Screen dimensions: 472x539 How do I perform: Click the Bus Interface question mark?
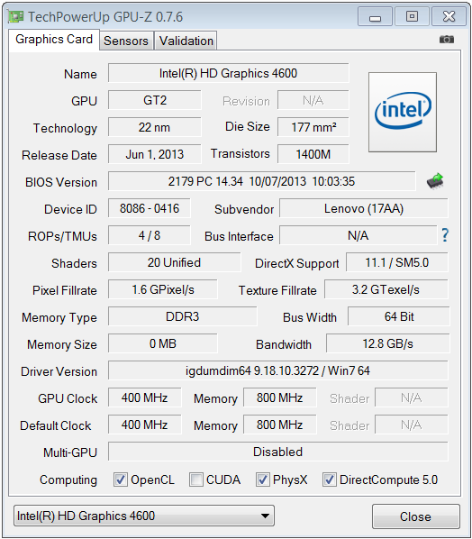pyautogui.click(x=445, y=235)
